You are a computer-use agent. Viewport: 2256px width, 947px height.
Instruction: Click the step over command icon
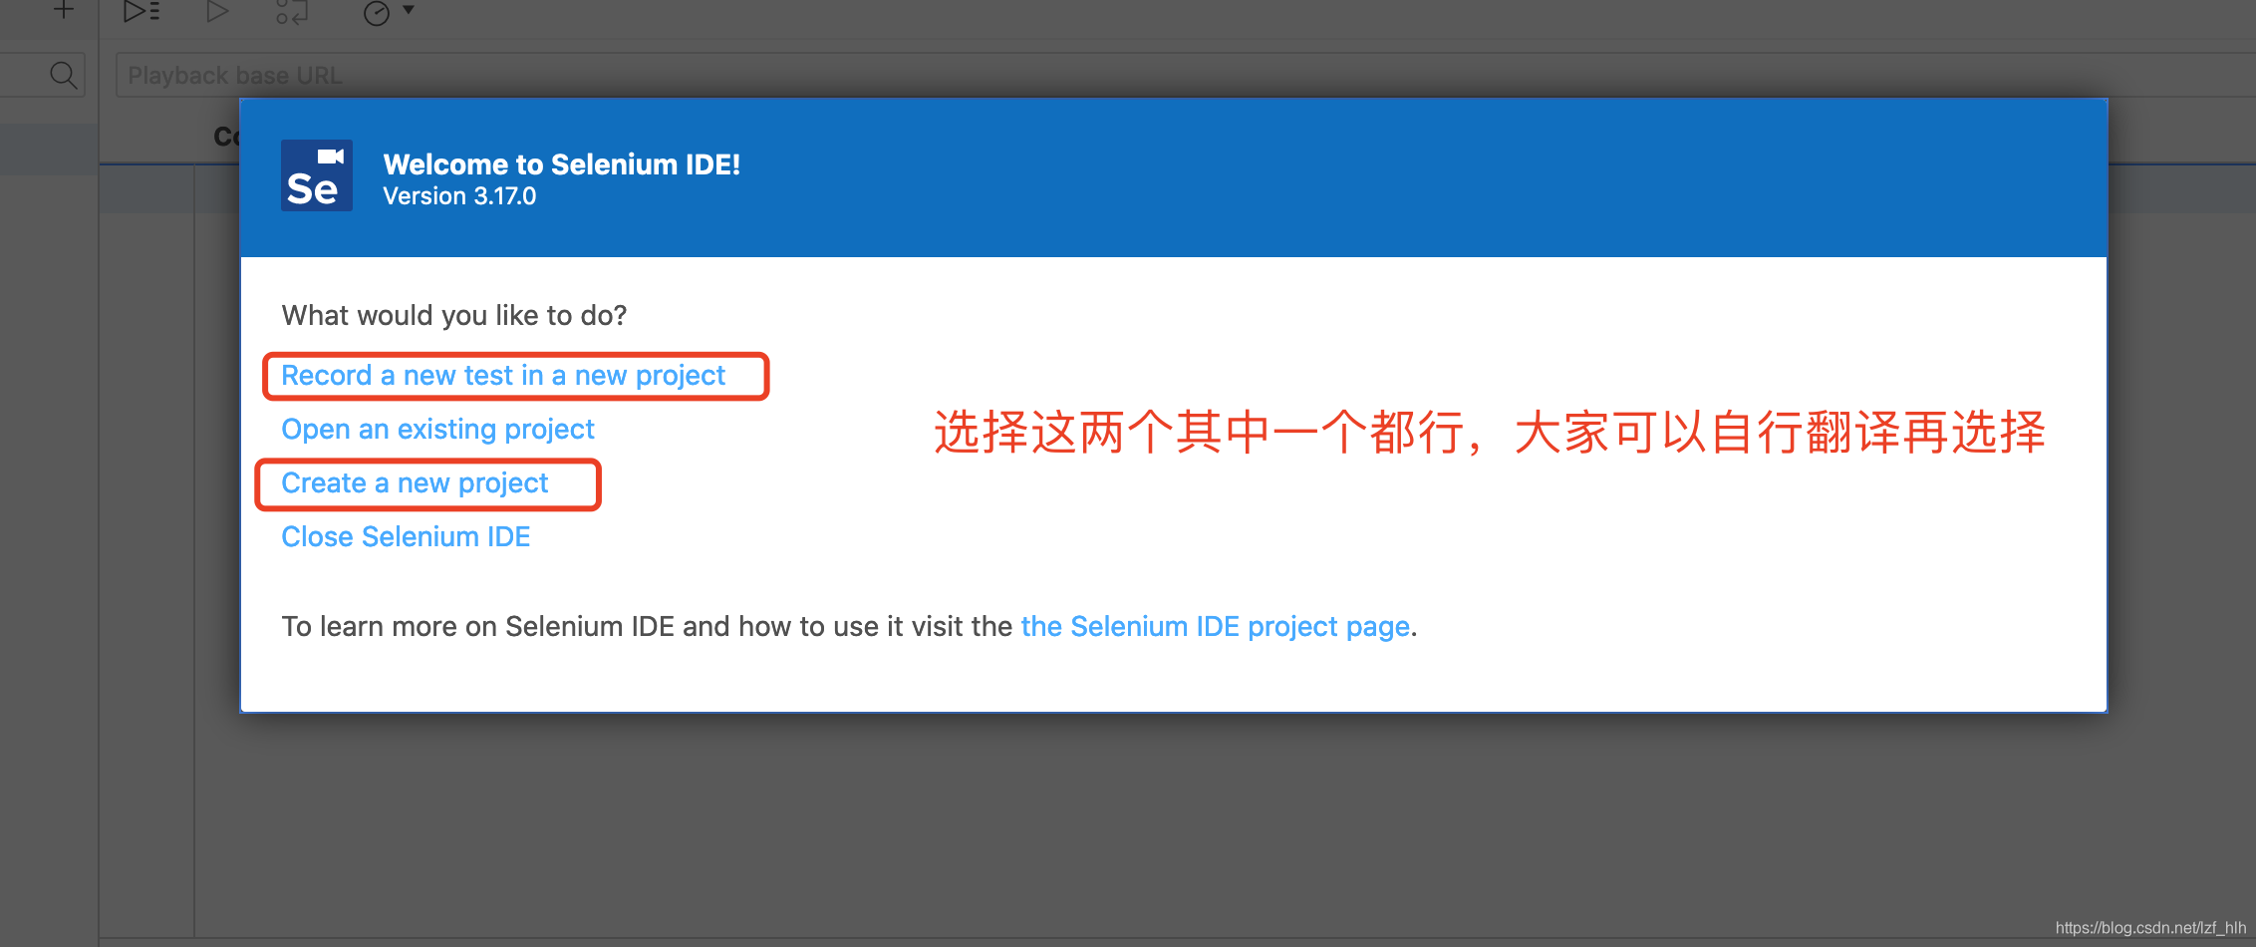pos(291,12)
